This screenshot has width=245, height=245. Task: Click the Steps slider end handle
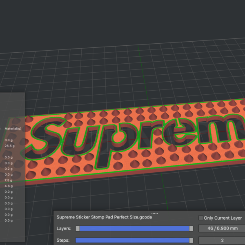(x=191, y=241)
